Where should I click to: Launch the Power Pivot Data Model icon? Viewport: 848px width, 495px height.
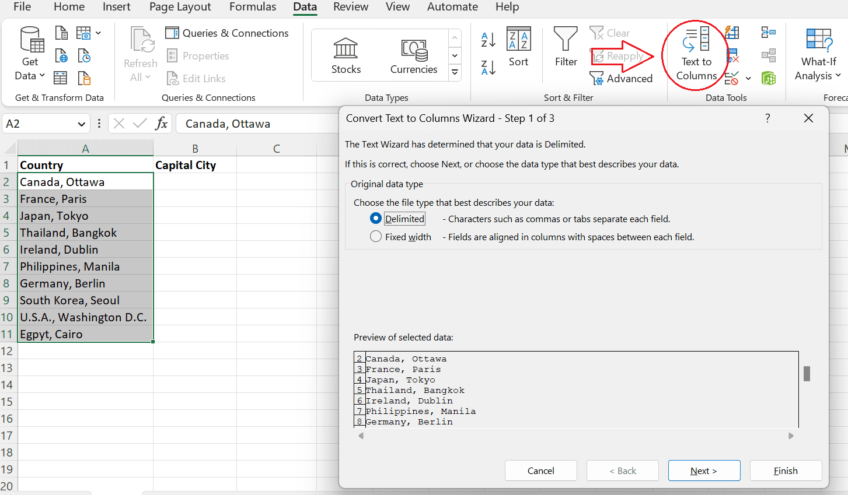(x=769, y=78)
